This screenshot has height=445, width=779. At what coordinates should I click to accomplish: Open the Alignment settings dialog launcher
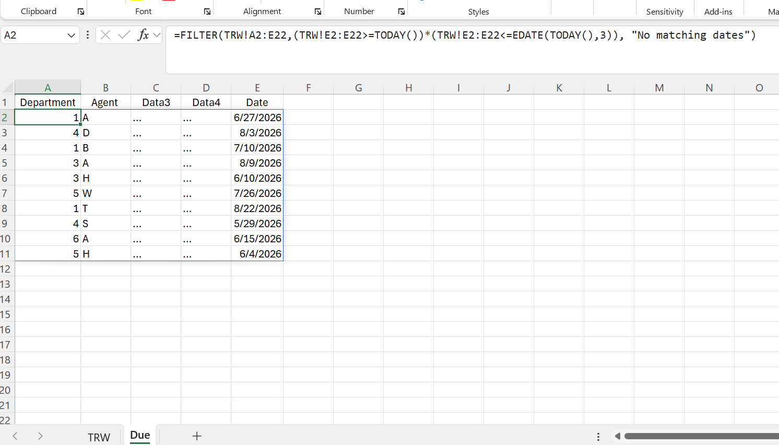click(x=318, y=11)
